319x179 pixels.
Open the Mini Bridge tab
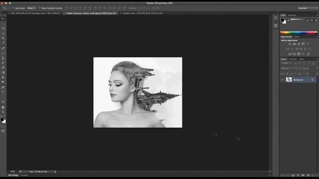pyautogui.click(x=13, y=175)
